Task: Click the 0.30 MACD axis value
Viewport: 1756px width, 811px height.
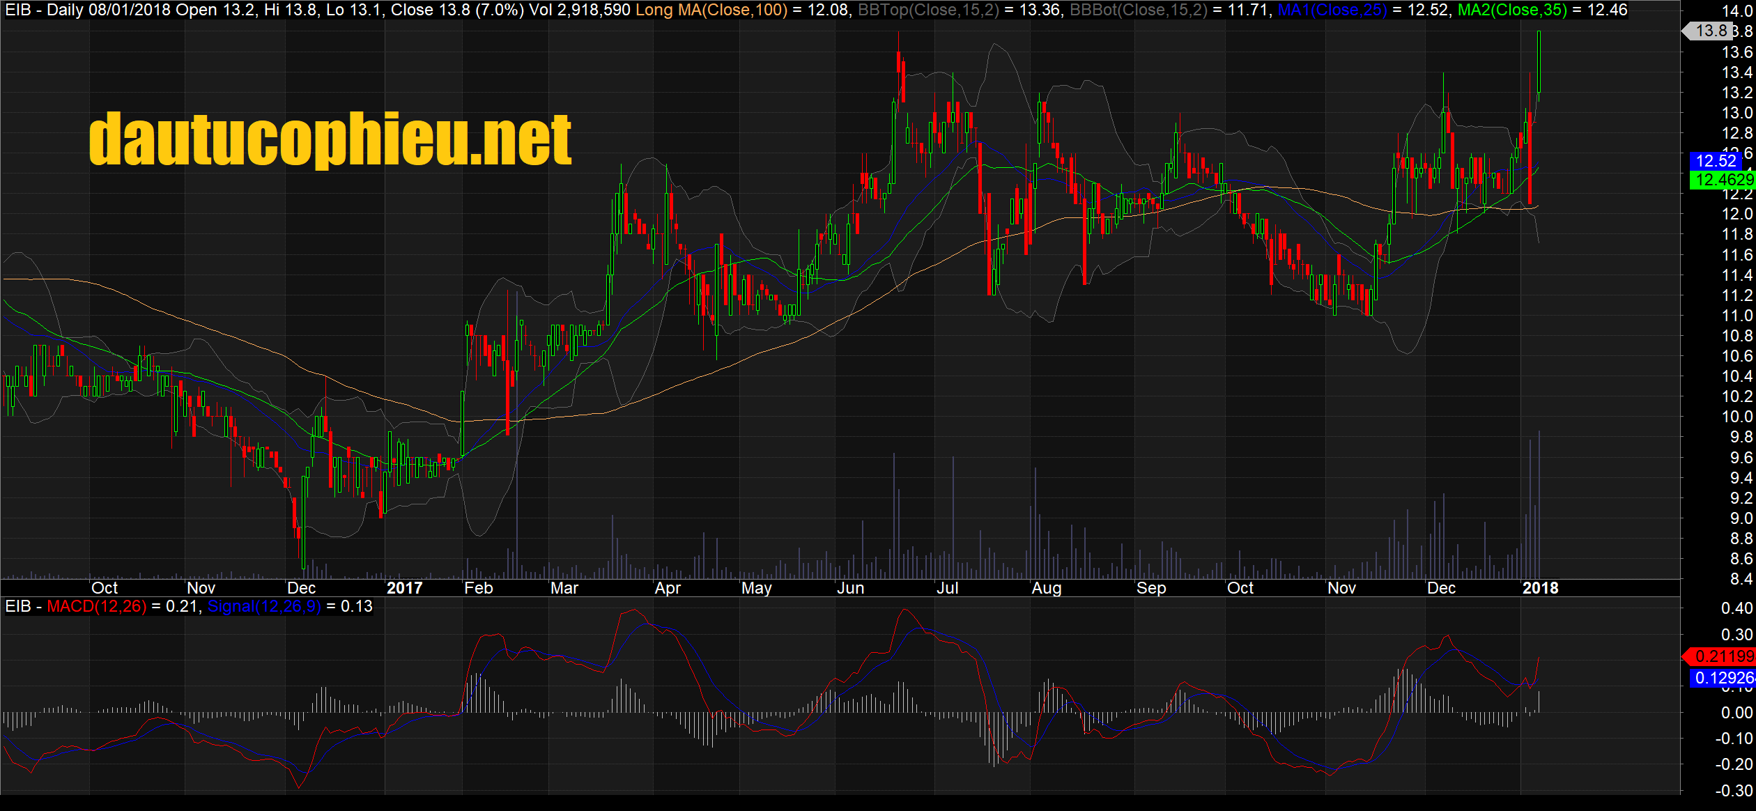Action: coord(1736,635)
